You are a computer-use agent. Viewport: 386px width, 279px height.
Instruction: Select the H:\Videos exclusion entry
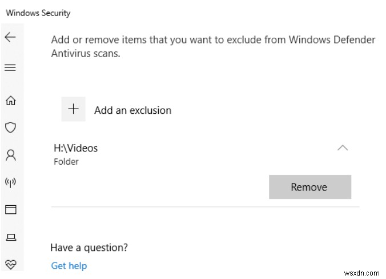click(75, 148)
